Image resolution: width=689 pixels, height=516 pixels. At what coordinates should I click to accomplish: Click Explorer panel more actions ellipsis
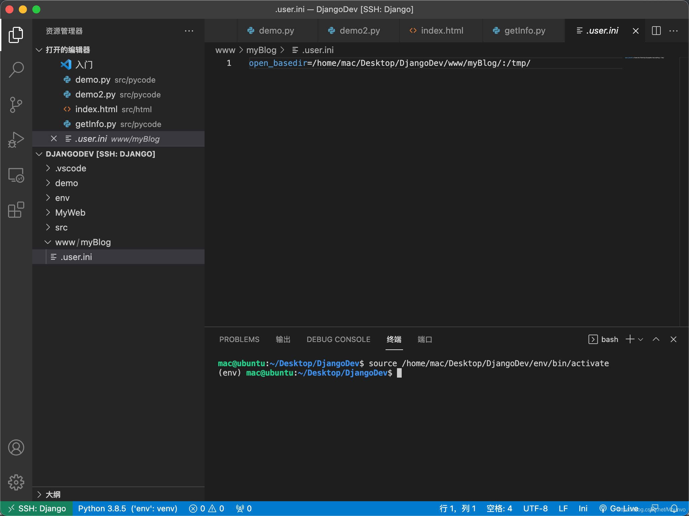(189, 31)
